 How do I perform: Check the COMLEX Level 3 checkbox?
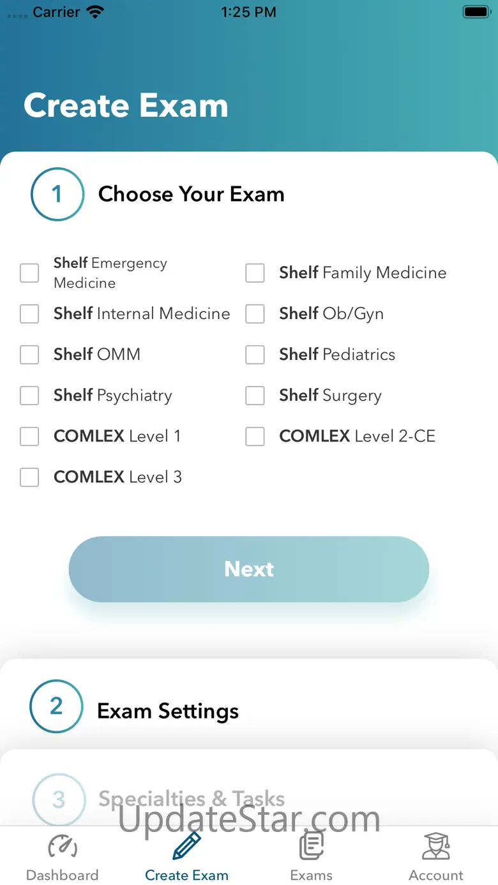tap(29, 477)
